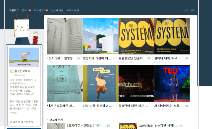Click the blog ID text 32ground

click(20, 75)
